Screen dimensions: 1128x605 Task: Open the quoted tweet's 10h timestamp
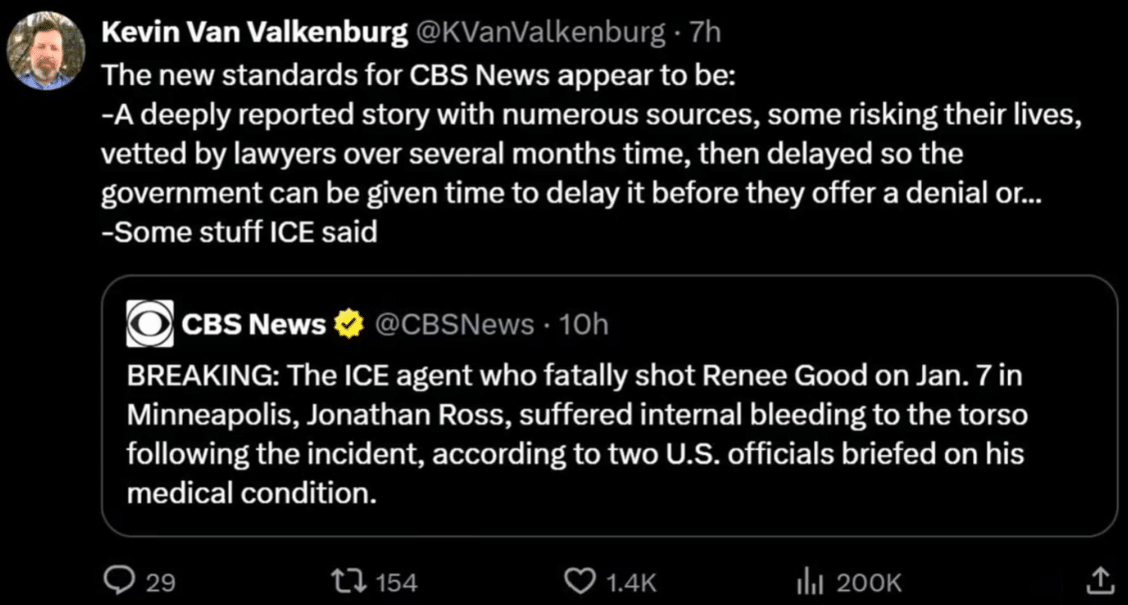pos(583,324)
